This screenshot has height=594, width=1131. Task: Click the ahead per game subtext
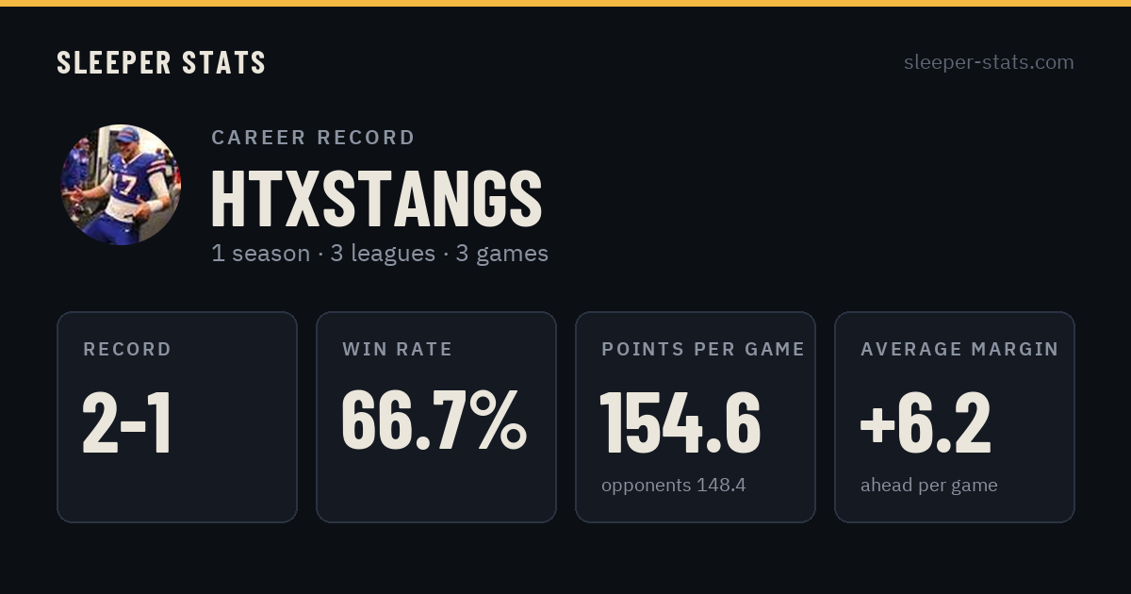click(929, 486)
